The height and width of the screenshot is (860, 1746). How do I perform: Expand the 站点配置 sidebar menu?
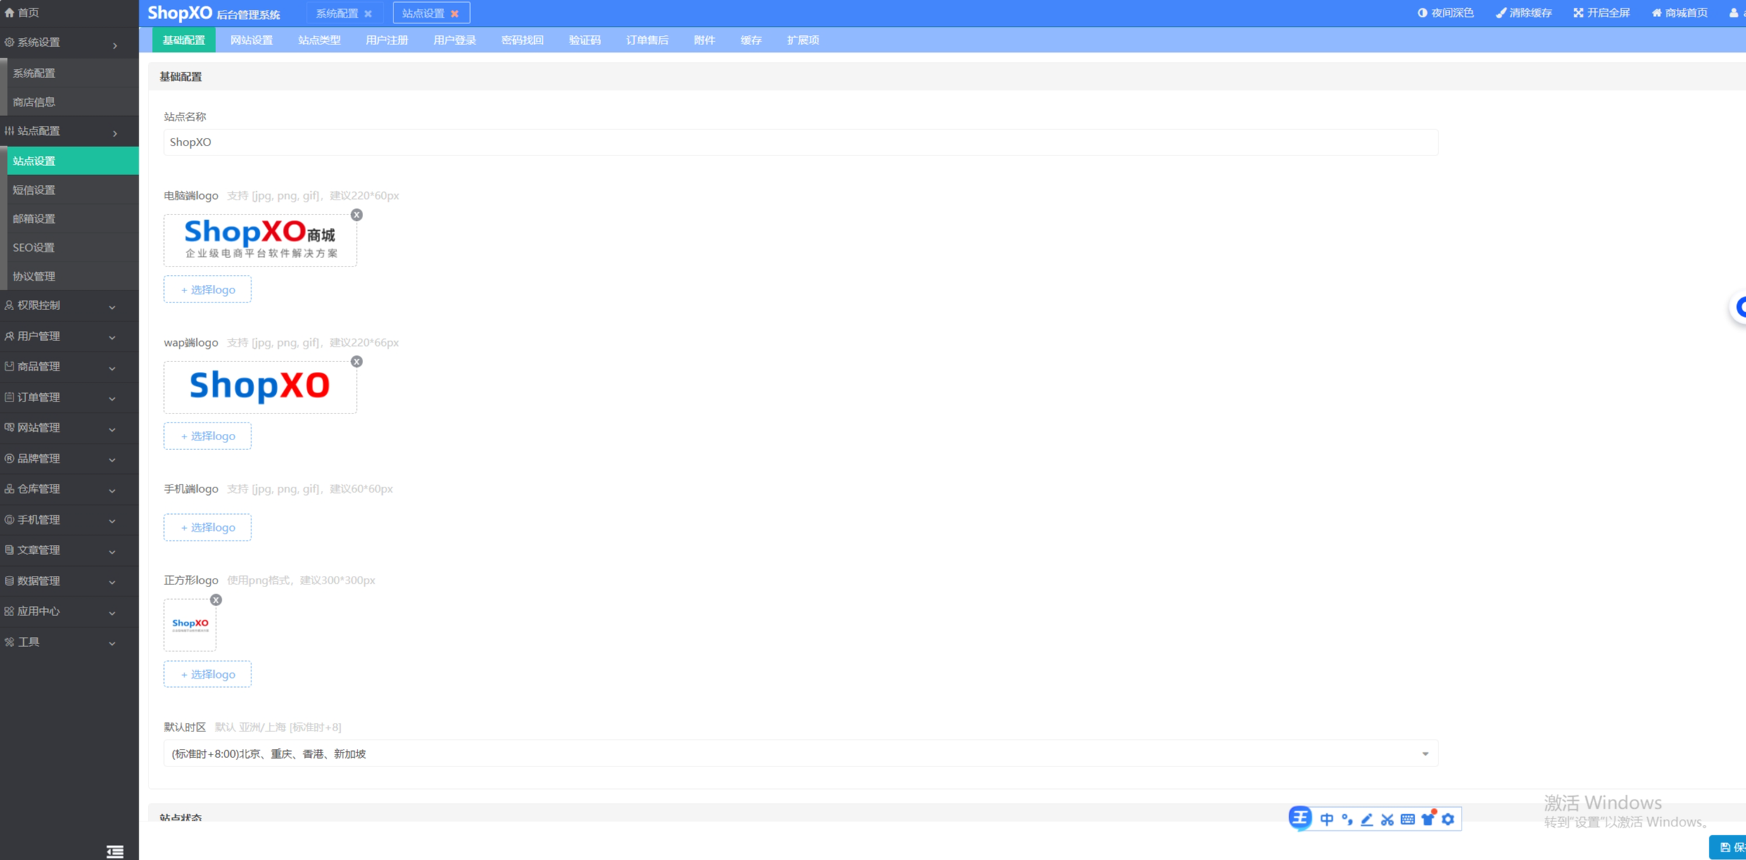69,131
